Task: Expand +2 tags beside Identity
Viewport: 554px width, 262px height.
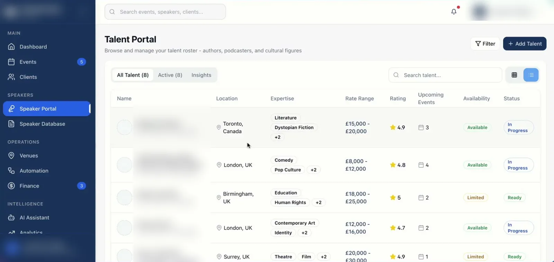Action: 304,233
